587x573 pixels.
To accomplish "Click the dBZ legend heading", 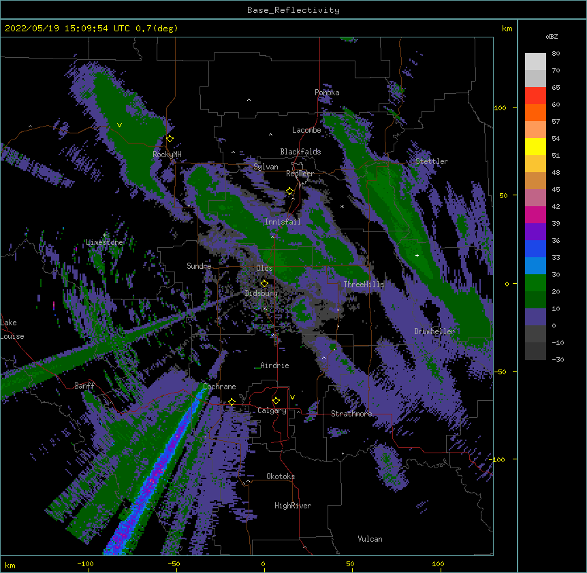I will pyautogui.click(x=552, y=37).
